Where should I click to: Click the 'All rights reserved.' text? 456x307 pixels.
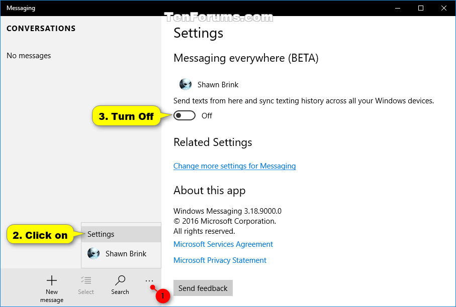[x=204, y=231]
